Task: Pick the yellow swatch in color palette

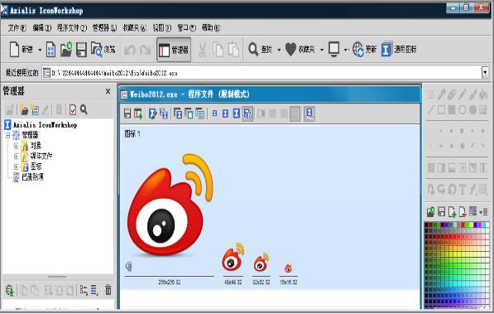Action: 472,225
